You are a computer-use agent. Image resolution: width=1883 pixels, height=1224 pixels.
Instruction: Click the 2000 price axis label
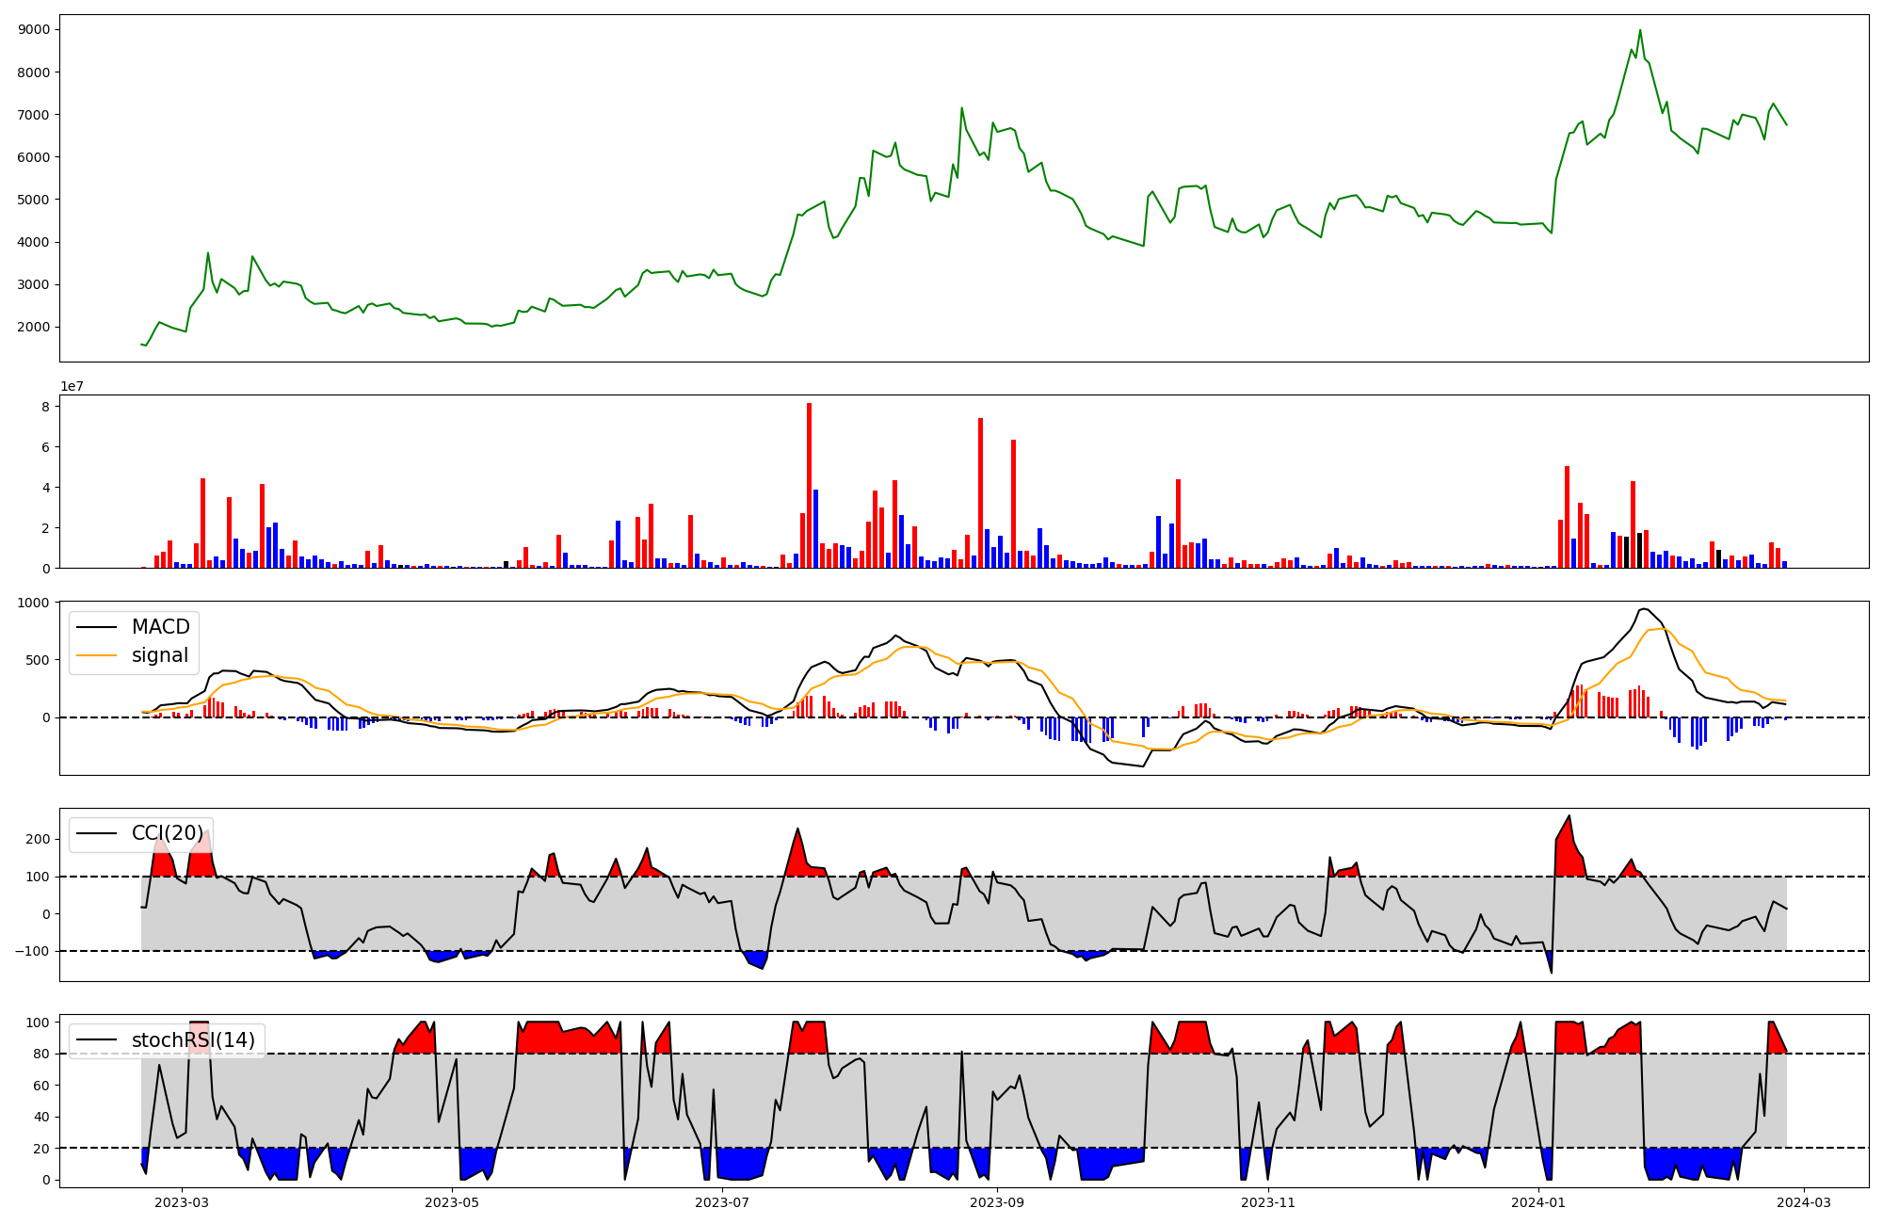(34, 327)
